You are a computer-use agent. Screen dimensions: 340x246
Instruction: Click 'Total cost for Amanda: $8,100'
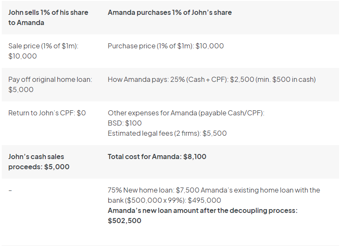(x=157, y=157)
